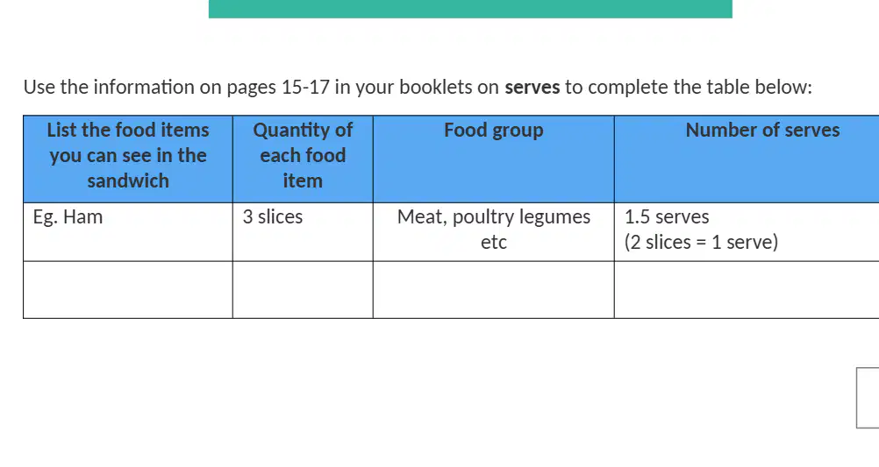Click the '1.5 serves' text
Image resolution: width=879 pixels, height=467 pixels.
coord(667,216)
